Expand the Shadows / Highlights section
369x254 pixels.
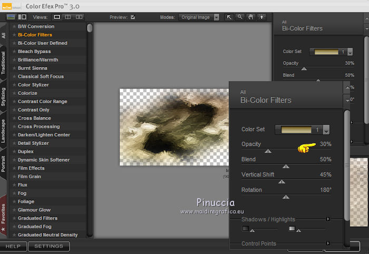click(x=327, y=219)
